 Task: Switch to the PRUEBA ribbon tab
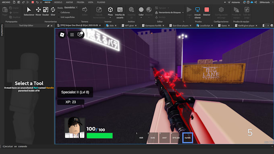(x=80, y=2)
